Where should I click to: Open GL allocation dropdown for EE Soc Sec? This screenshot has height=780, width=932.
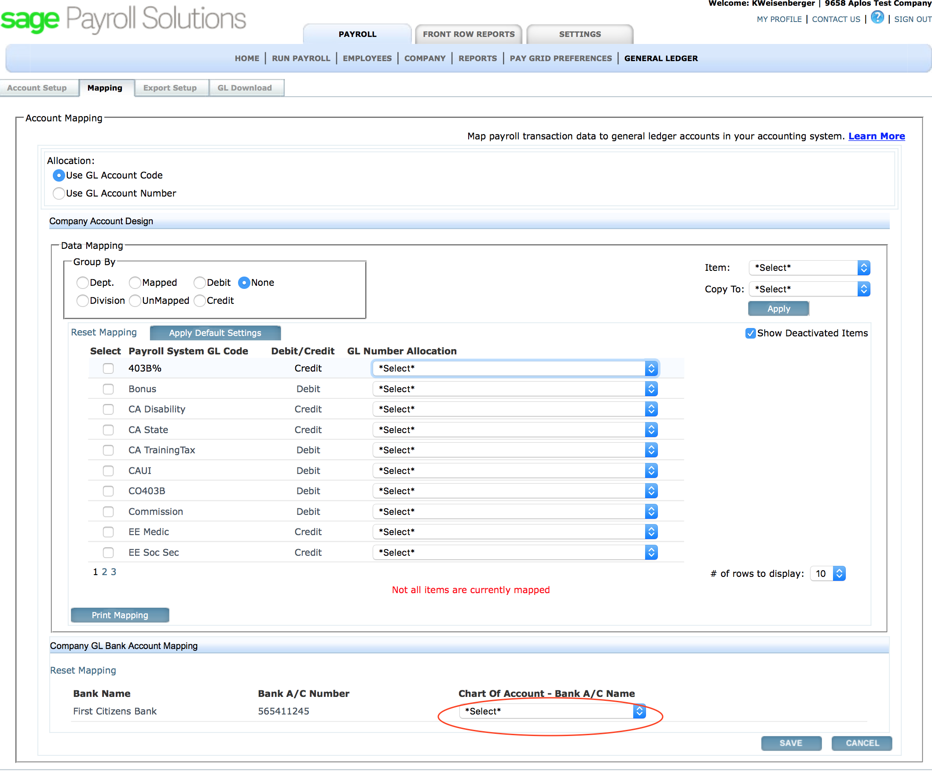(x=515, y=553)
